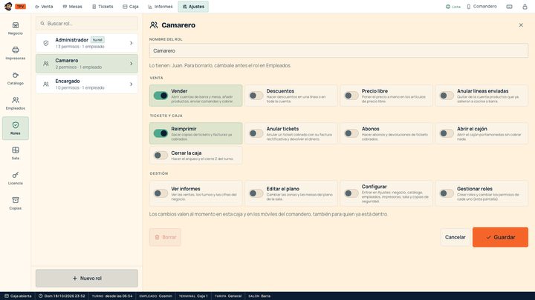
Task: Click the Buscar rol search field
Action: point(87,24)
